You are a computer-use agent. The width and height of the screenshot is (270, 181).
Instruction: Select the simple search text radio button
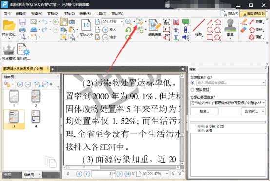click(x=193, y=83)
